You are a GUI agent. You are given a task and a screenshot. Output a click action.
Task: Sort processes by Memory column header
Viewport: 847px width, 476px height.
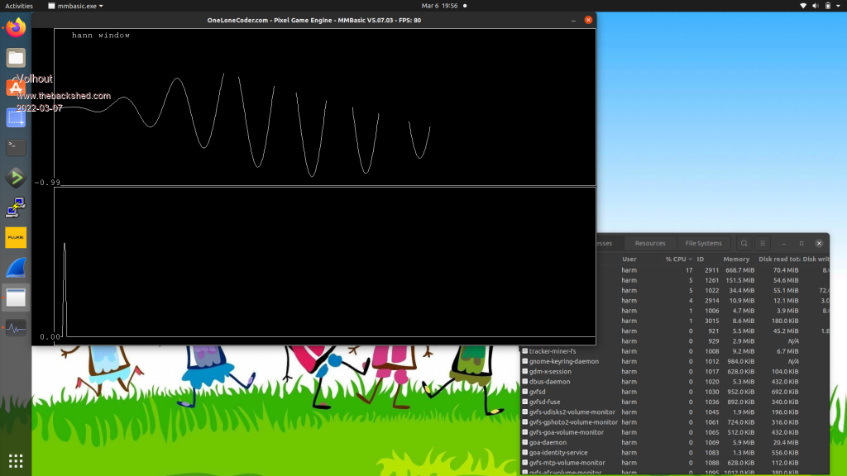[x=736, y=259]
